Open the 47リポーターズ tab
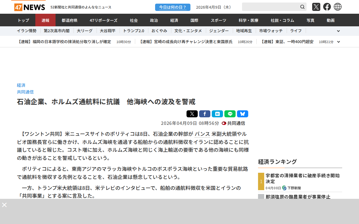 coord(103,20)
